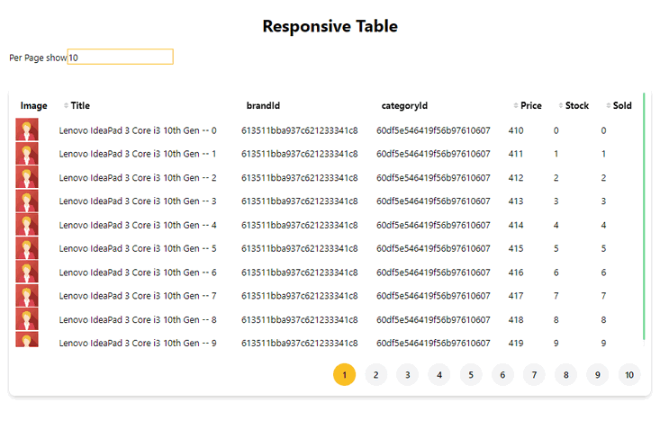This screenshot has width=660, height=429.
Task: Click product image in Gen -- 9 row
Action: click(x=27, y=339)
